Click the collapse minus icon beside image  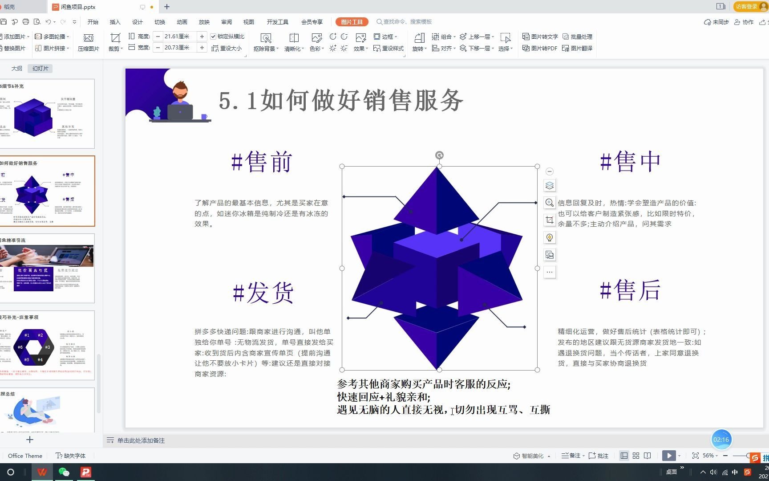pos(550,171)
